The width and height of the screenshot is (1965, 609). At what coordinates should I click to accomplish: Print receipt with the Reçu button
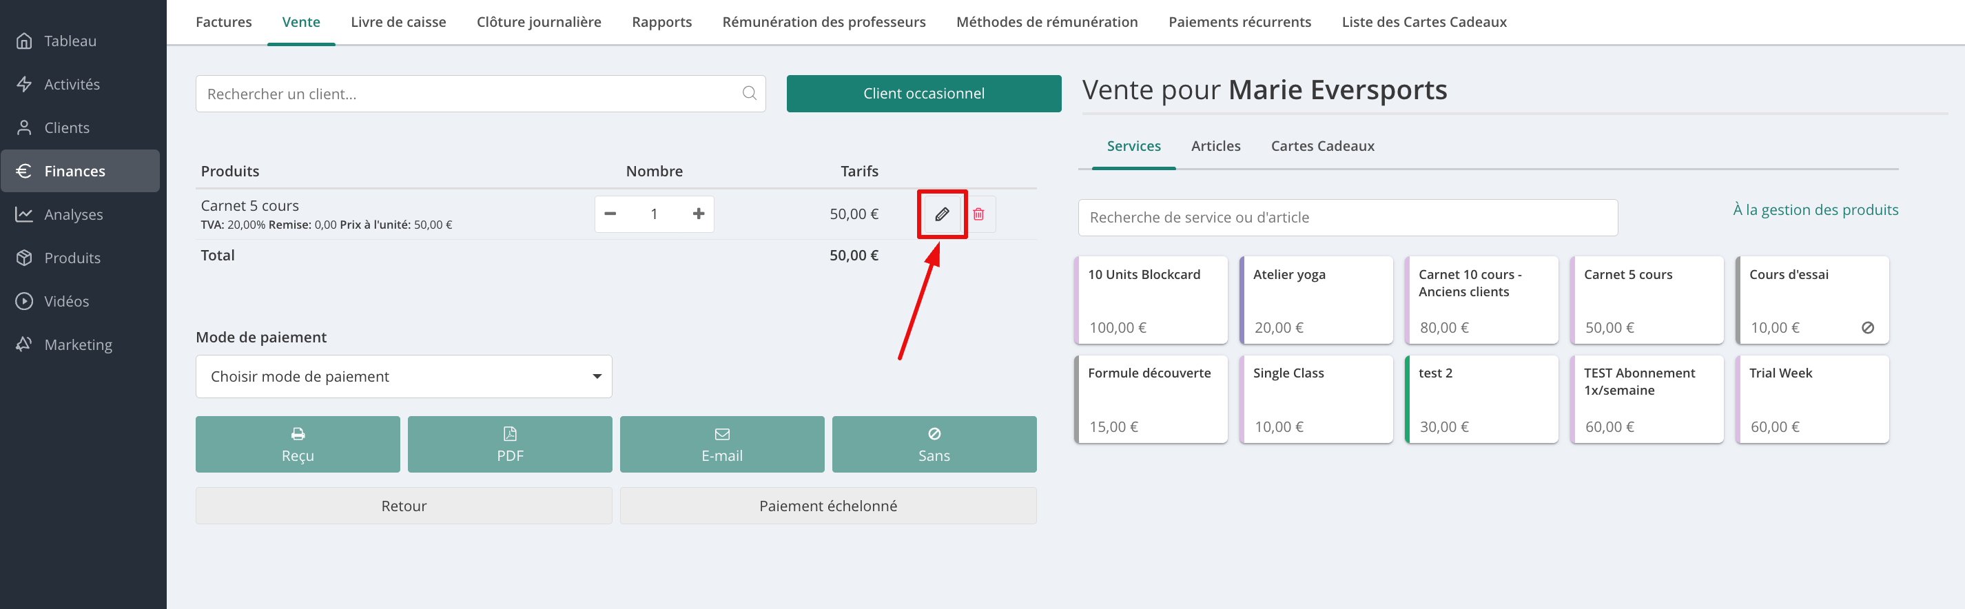tap(298, 444)
